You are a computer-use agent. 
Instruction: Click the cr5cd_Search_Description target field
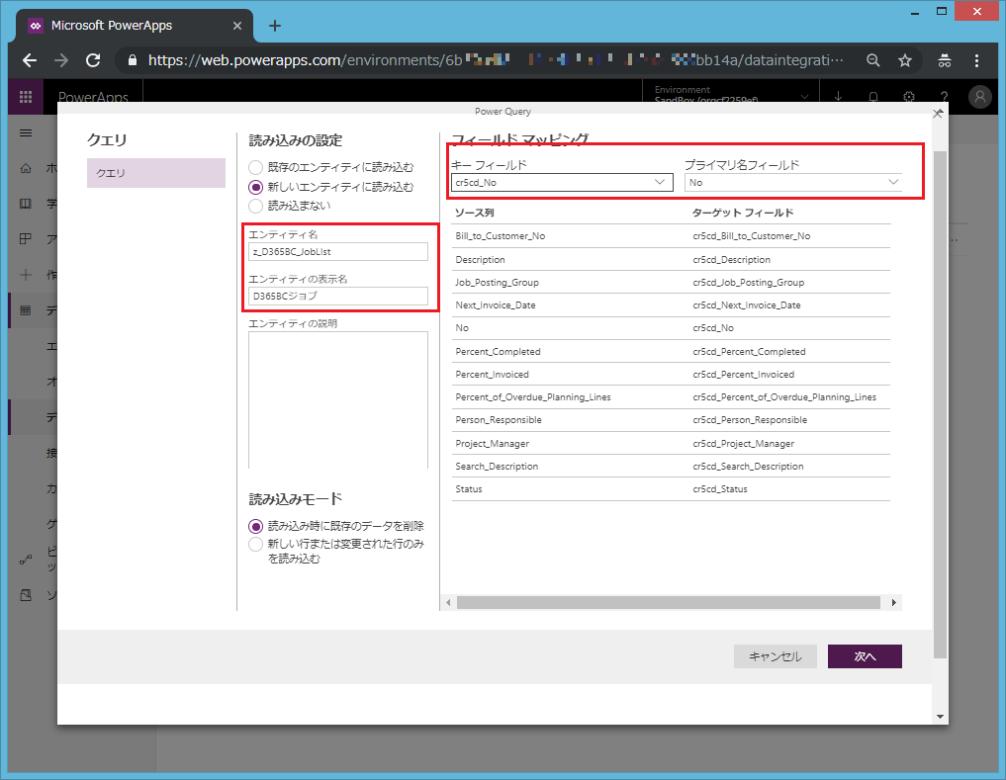point(748,467)
